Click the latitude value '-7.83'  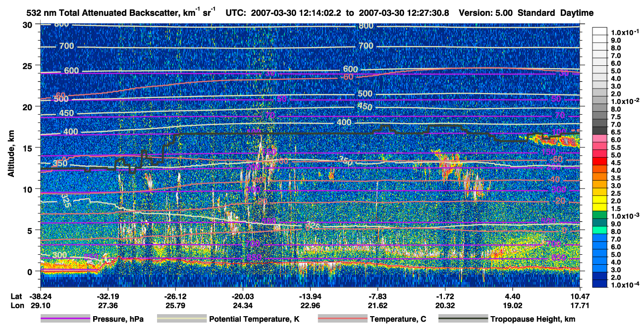click(377, 296)
